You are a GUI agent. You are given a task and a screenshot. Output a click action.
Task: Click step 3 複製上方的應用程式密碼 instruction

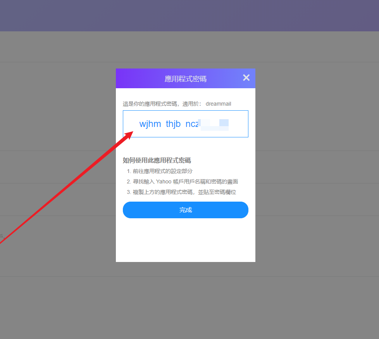pyautogui.click(x=181, y=192)
